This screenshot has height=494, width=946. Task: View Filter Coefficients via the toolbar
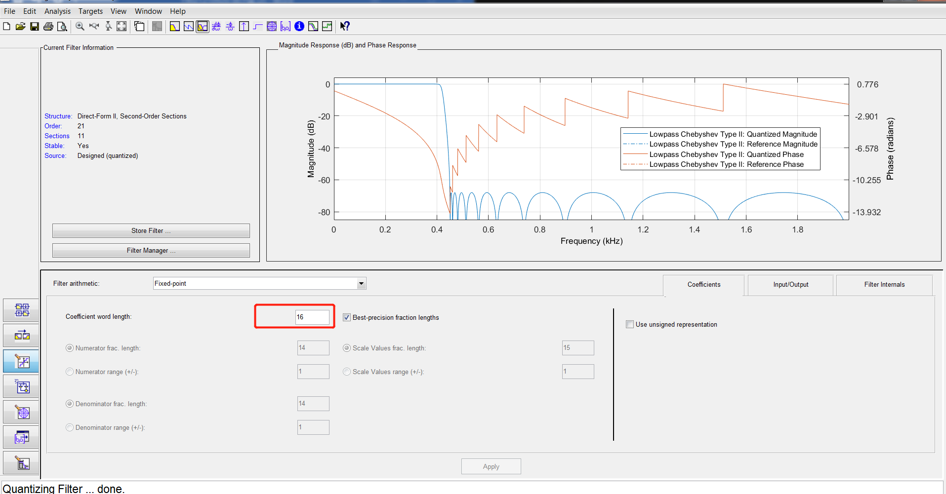click(x=286, y=26)
